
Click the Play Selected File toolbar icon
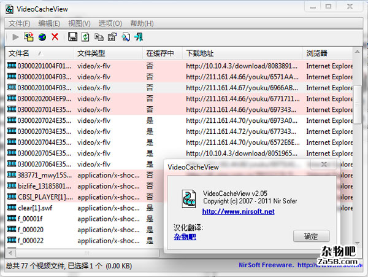click(15, 37)
